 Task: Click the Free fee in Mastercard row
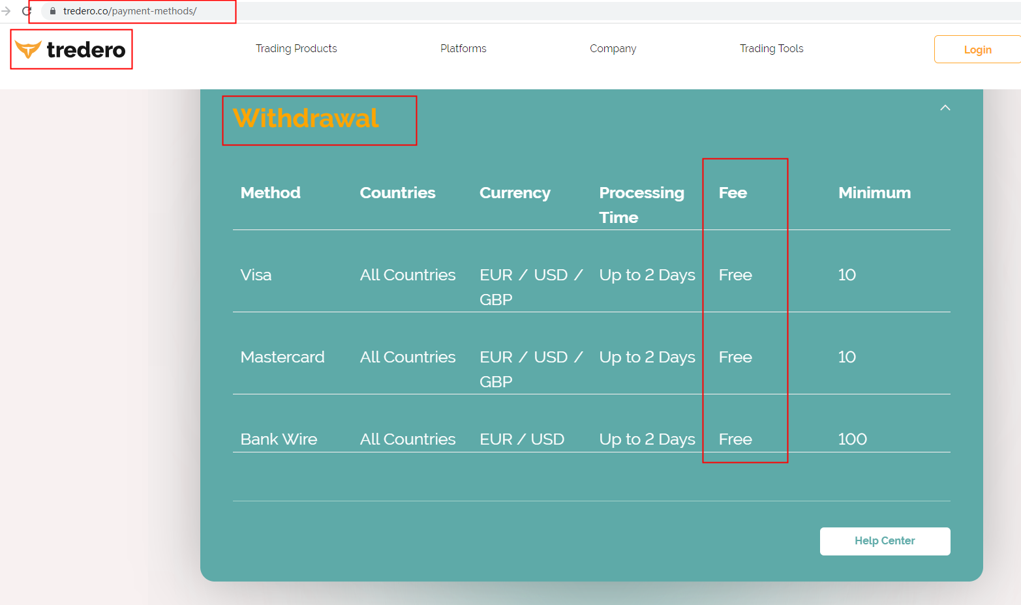click(x=735, y=357)
